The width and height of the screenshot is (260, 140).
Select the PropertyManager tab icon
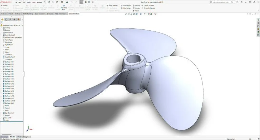point(6,19)
